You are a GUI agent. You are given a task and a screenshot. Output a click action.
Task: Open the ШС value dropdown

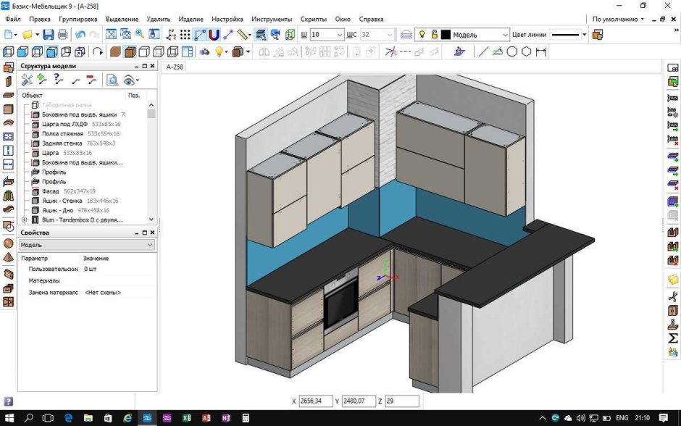pyautogui.click(x=390, y=34)
